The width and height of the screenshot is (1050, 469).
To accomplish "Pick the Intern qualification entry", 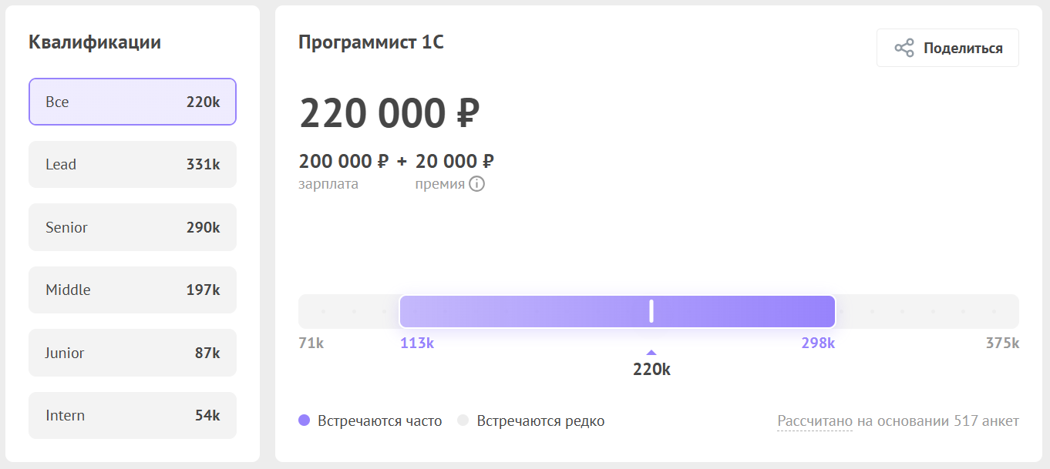I will (133, 415).
